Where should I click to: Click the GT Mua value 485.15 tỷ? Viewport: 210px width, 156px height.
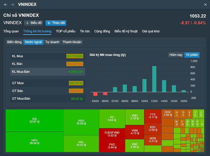(x=76, y=83)
